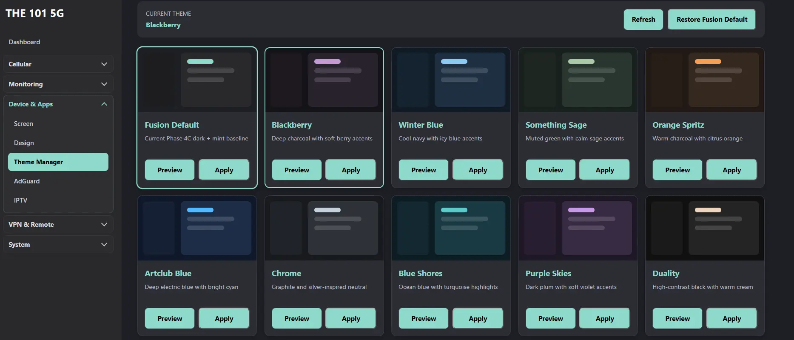Click the Purple Skies preview thumbnail
This screenshot has height=340, width=794.
tap(578, 229)
